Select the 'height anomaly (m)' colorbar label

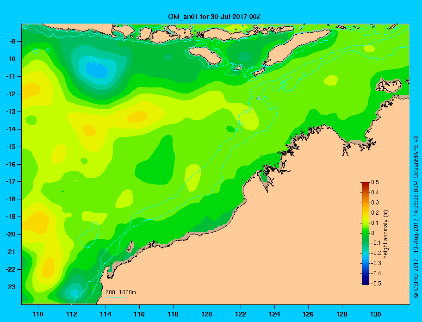tap(385, 234)
